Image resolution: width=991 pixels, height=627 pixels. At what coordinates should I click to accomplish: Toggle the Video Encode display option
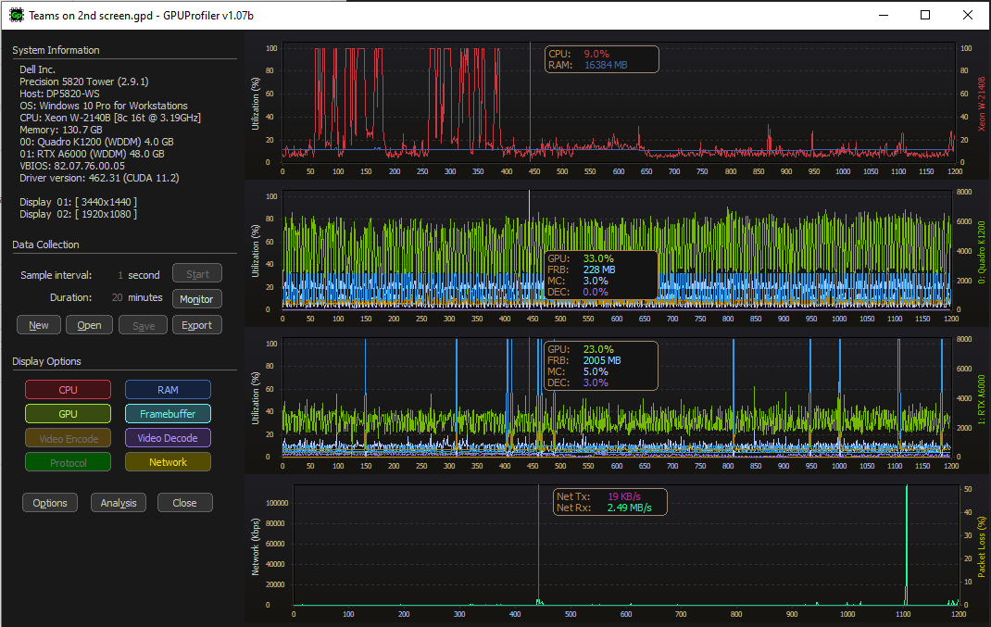(x=69, y=438)
